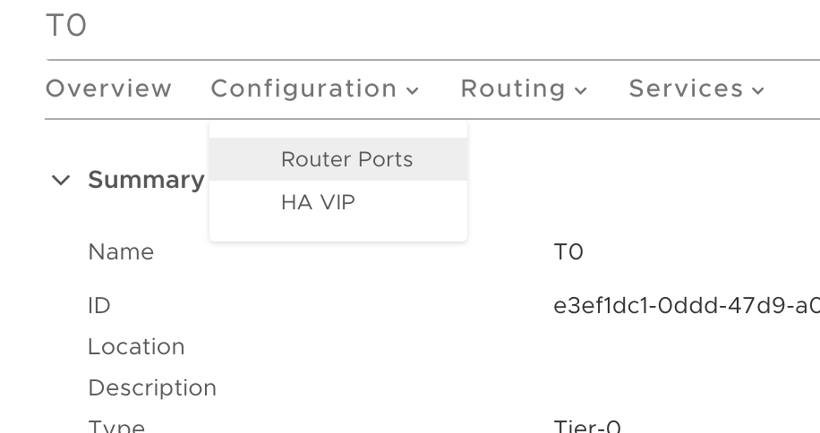Viewport: 820px width, 433px height.
Task: Collapse the Summary section chevron
Action: [61, 180]
